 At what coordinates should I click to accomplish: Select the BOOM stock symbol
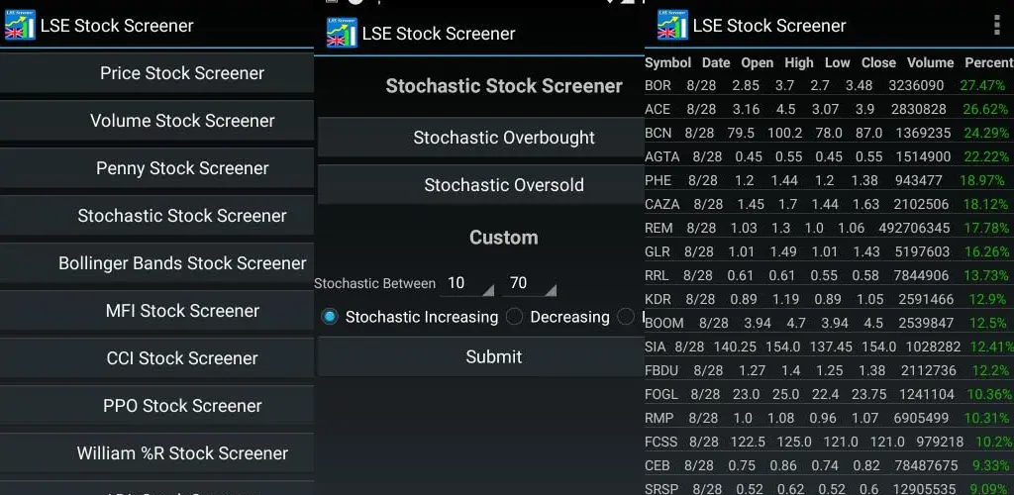click(x=663, y=323)
